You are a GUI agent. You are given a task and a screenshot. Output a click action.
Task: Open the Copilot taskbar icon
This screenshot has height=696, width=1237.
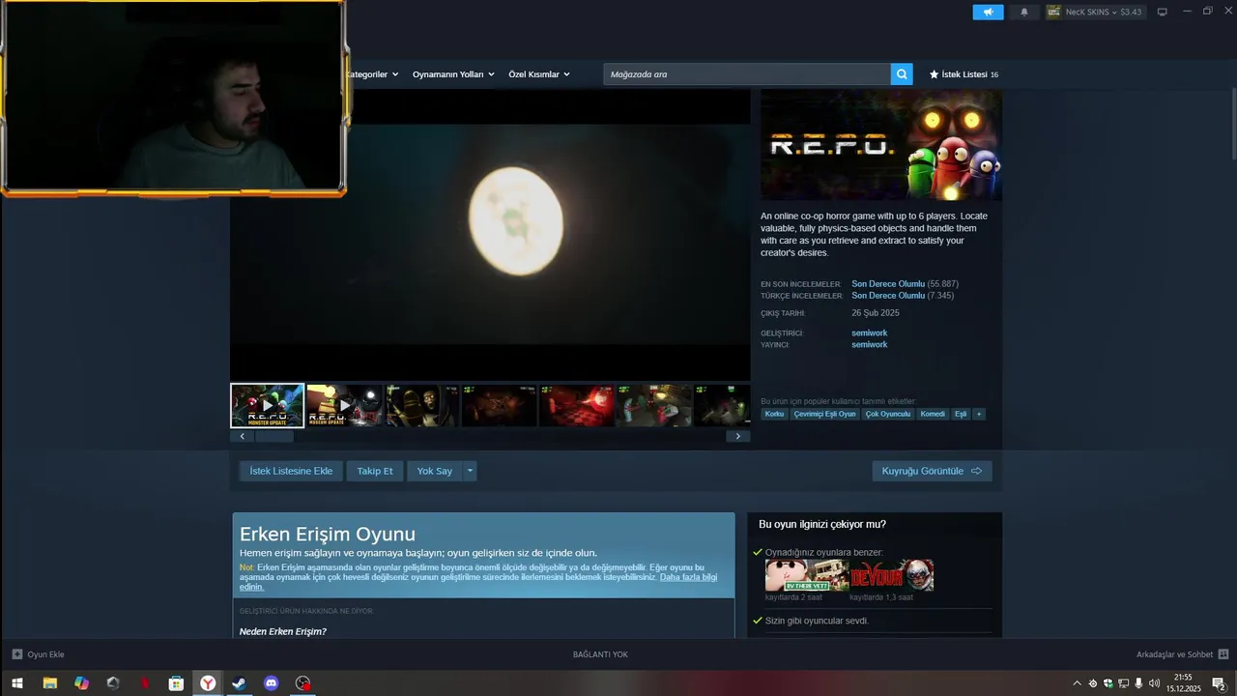click(x=81, y=683)
